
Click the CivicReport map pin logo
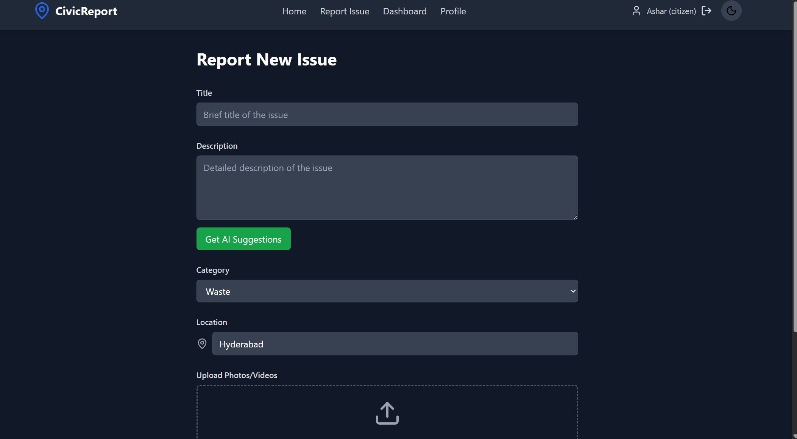point(42,11)
